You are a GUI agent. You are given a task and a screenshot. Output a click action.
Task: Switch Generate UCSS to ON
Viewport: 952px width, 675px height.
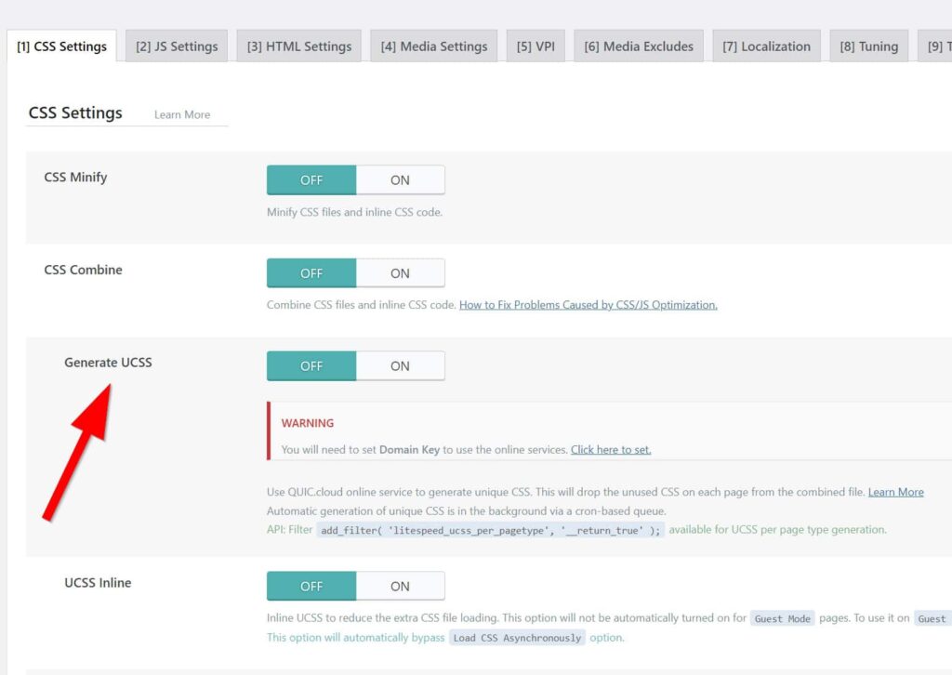pyautogui.click(x=400, y=366)
